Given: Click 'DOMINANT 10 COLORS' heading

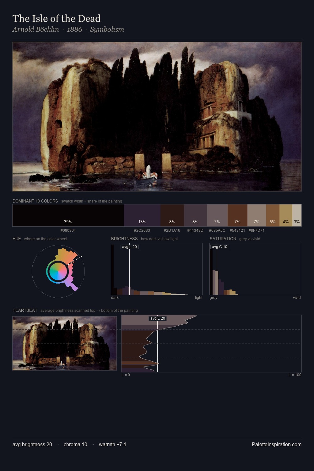Looking at the screenshot, I should (35, 201).
